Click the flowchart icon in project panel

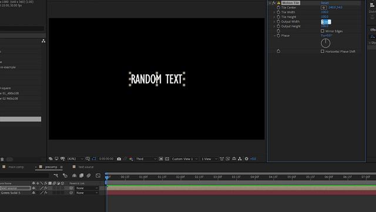pyautogui.click(x=43, y=41)
